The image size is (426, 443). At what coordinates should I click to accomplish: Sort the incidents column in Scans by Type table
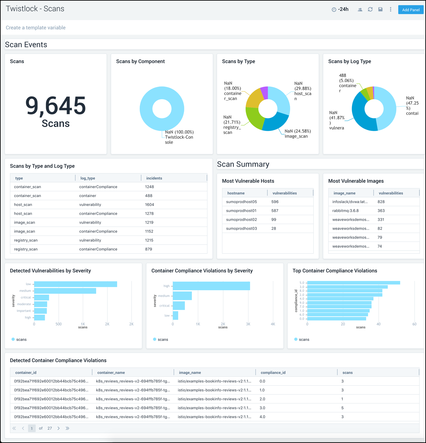(154, 178)
